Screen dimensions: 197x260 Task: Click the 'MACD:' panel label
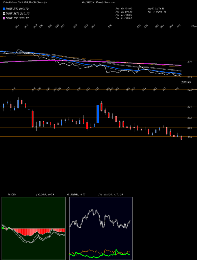point(12,195)
